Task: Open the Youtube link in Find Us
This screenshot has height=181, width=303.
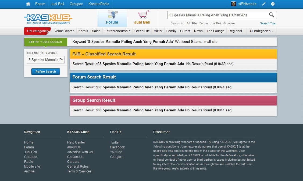Action: (x=116, y=152)
